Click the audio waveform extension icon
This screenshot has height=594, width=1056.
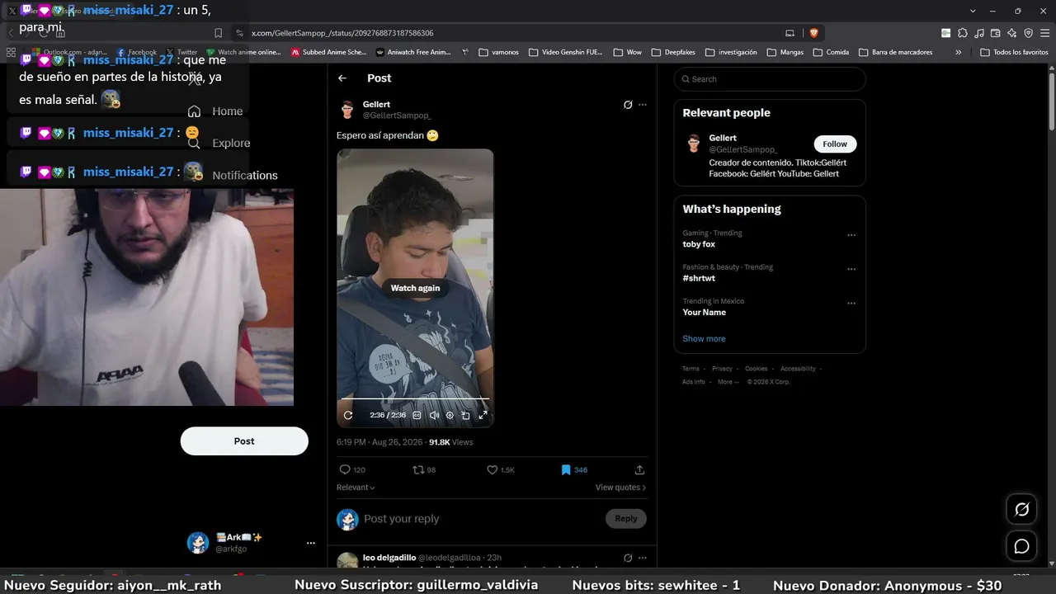[945, 33]
